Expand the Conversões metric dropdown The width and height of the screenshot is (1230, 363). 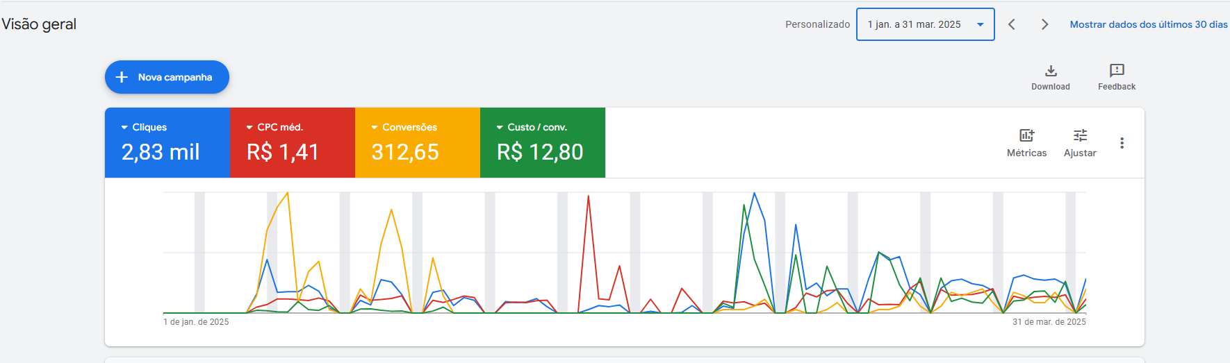point(375,128)
